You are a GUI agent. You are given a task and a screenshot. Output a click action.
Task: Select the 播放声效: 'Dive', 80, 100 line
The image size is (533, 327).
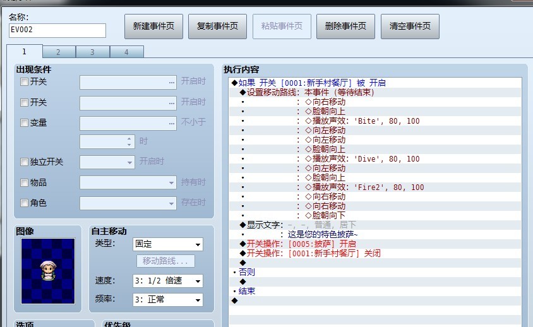click(375, 158)
